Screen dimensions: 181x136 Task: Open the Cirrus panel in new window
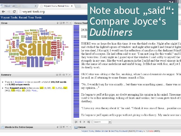[x=64, y=23]
